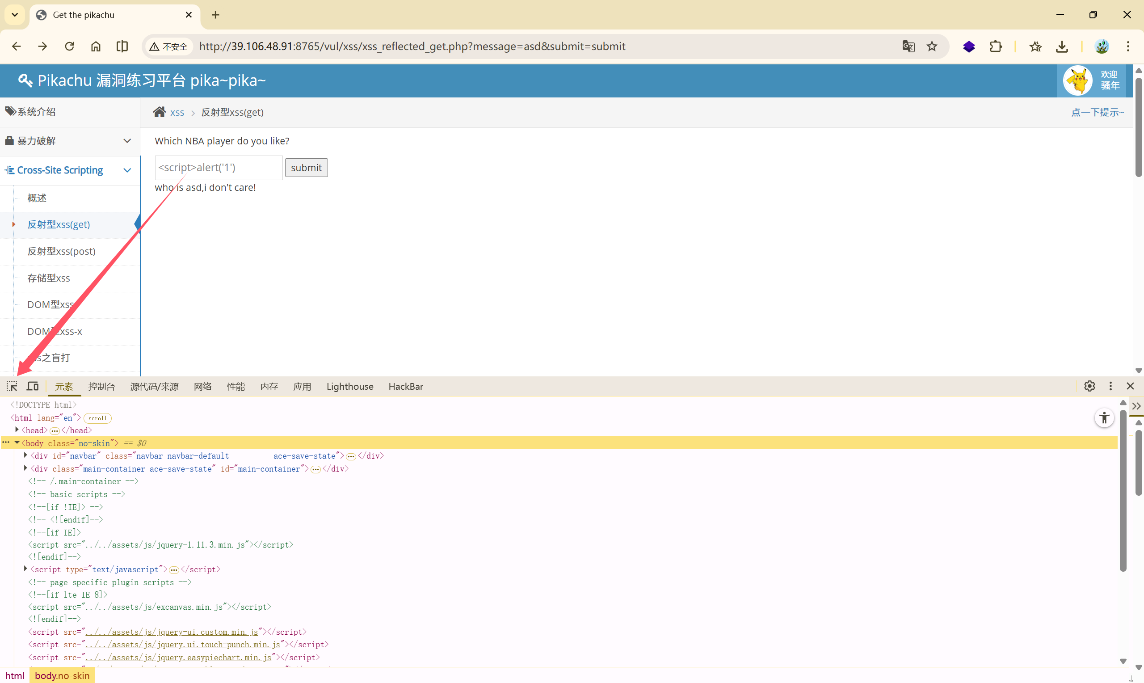Open the browser extensions puzzle icon

click(x=996, y=46)
